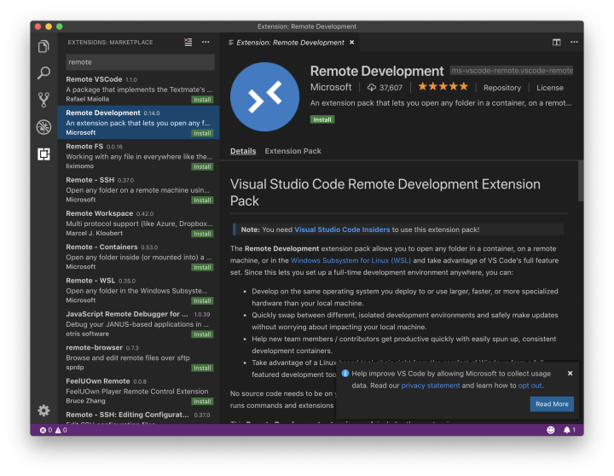Click the info icon in notification
The image size is (614, 476).
345,374
